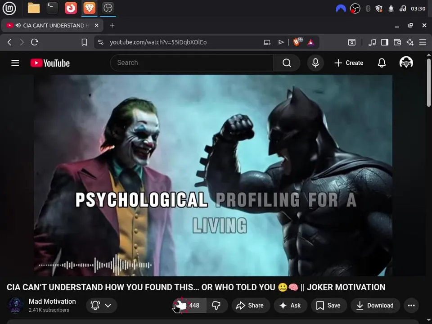Image resolution: width=432 pixels, height=324 pixels.
Task: Open the red-orange Vivaldi-style browser launcher
Action: click(x=71, y=8)
